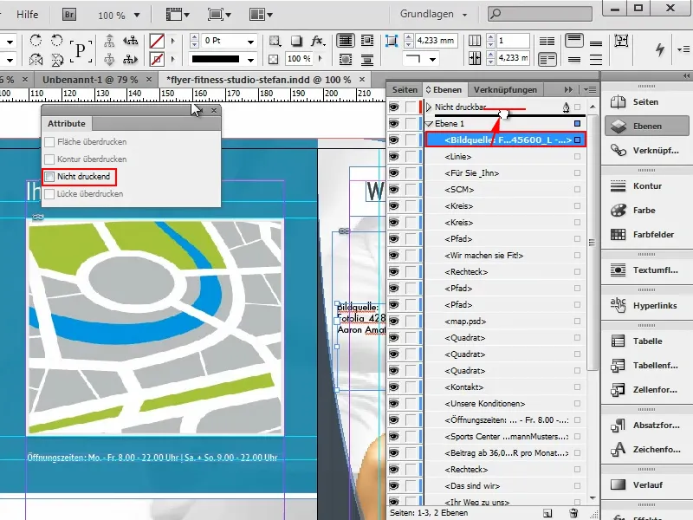
Task: Open the stroke weight 0 Pt dropdown
Action: 250,42
